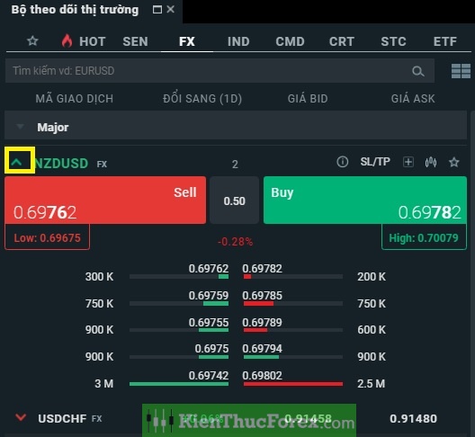Screen dimensions: 475x437
Task: Click the search magnifier icon
Action: click(418, 71)
